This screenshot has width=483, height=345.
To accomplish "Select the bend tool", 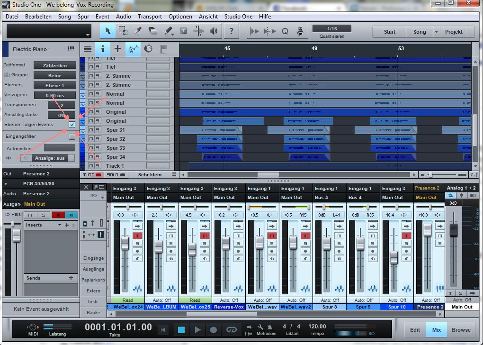I will 199,31.
